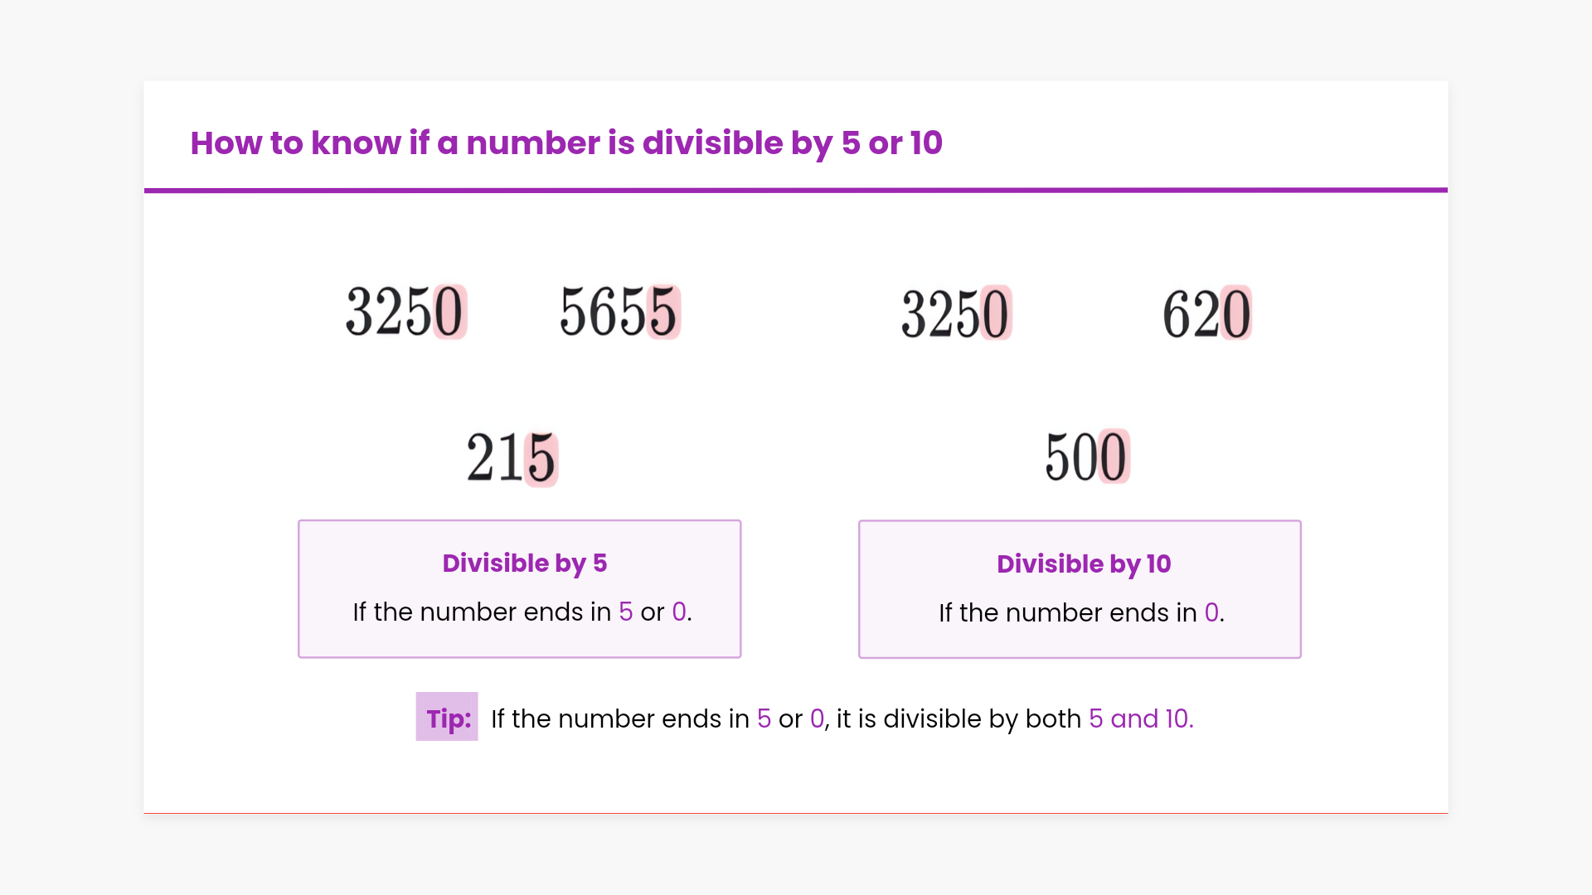Click "it is divisible by both" in tip

click(x=959, y=718)
